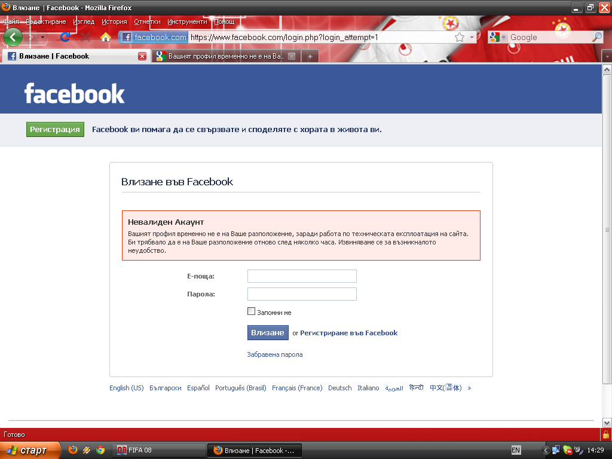The height and width of the screenshot is (459, 612).
Task: Close the Вашият профил временно tab
Action: 292,56
